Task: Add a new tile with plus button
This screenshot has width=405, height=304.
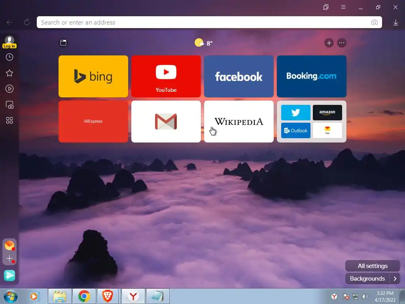Action: [x=329, y=43]
